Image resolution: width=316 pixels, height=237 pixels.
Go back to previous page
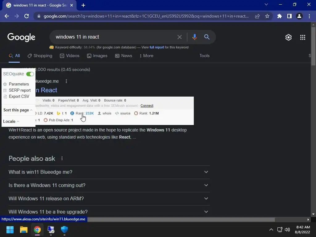pos(7,16)
